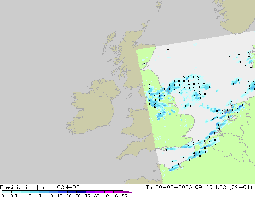Click the 45 to 50 mm legend swatch
This screenshot has width=255, height=197.
coord(118,192)
